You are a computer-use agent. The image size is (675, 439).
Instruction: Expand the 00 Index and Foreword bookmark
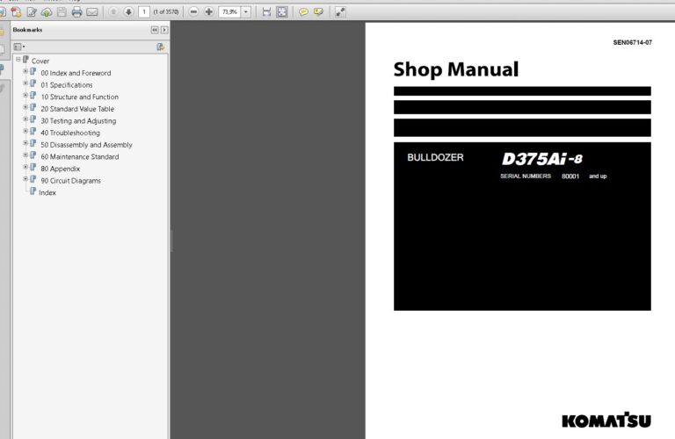click(x=25, y=71)
